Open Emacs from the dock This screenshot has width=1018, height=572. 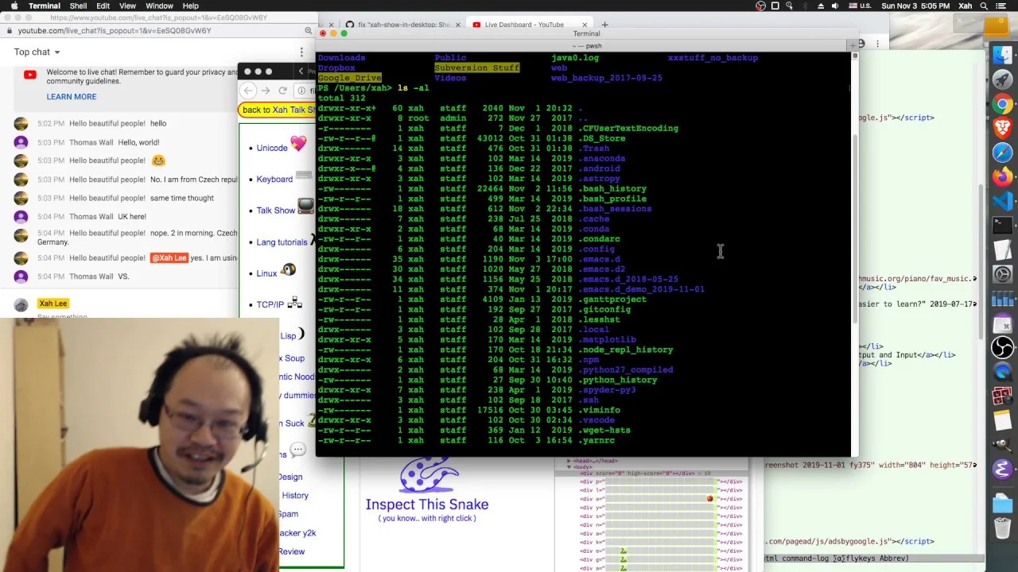(1002, 470)
